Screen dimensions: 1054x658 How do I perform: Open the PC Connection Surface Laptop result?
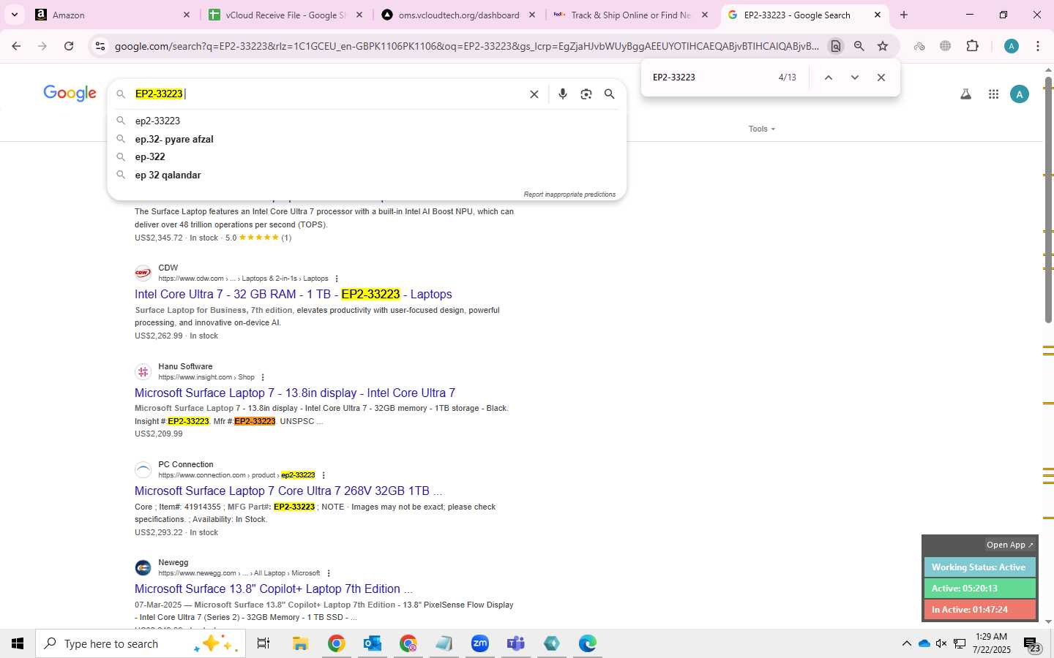click(x=288, y=491)
